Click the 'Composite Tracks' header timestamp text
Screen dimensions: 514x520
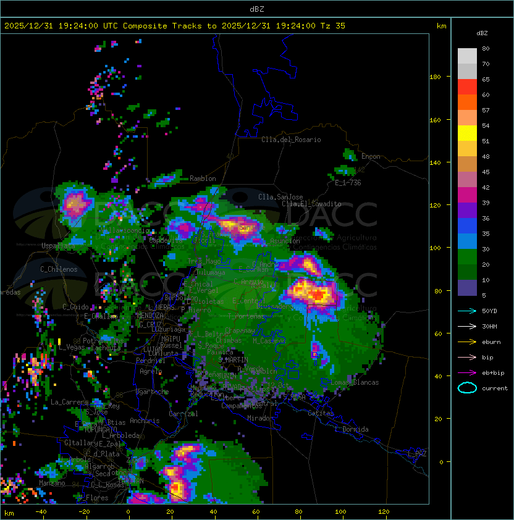point(175,25)
